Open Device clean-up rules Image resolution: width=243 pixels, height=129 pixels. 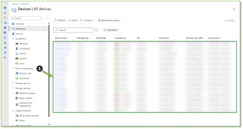coord(29,116)
